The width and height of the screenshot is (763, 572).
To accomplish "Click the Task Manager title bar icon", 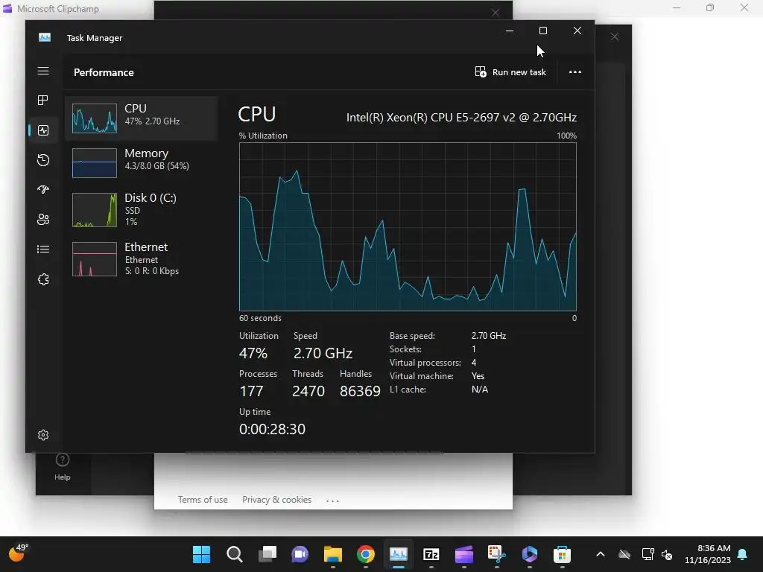I will [45, 37].
